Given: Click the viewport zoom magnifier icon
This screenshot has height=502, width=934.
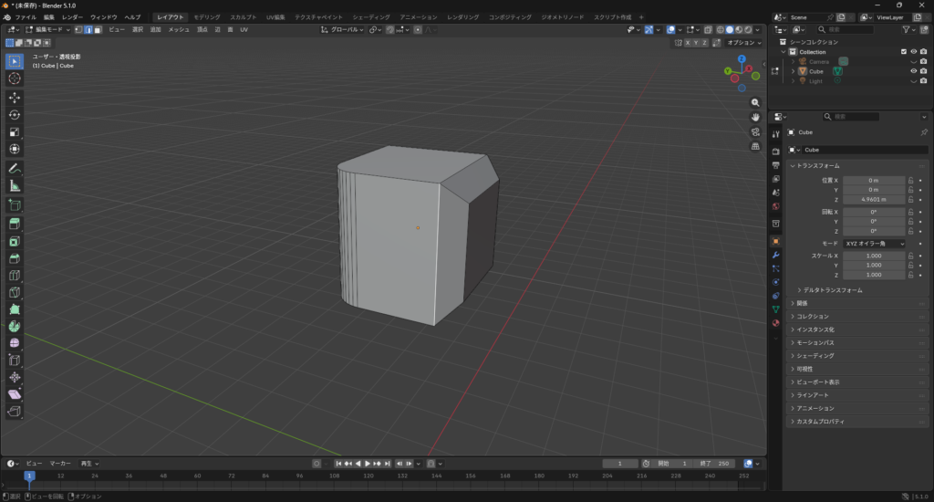Looking at the screenshot, I should (755, 103).
